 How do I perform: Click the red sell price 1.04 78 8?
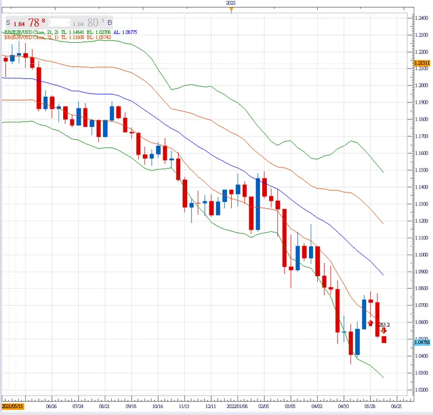pyautogui.click(x=29, y=23)
